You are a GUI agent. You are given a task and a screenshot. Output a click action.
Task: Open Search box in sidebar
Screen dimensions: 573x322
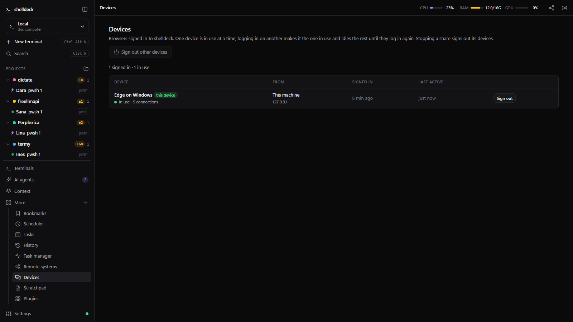point(47,54)
